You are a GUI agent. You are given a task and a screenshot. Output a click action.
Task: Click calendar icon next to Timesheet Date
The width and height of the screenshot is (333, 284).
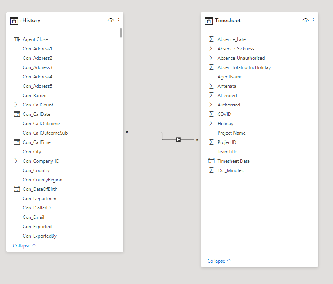click(x=211, y=161)
